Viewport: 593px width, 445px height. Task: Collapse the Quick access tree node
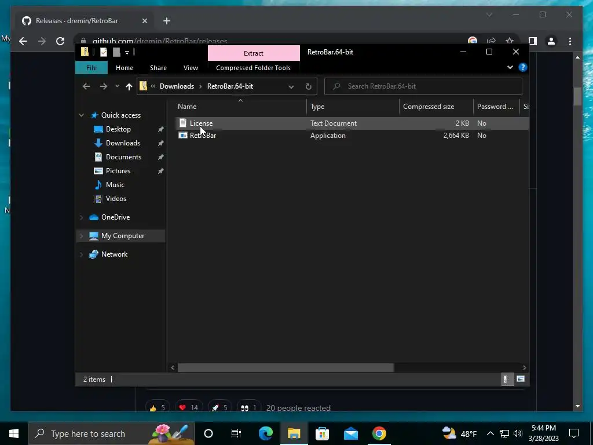point(81,115)
